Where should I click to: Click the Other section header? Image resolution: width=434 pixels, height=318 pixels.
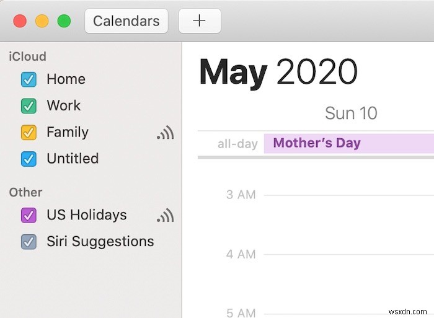point(25,192)
